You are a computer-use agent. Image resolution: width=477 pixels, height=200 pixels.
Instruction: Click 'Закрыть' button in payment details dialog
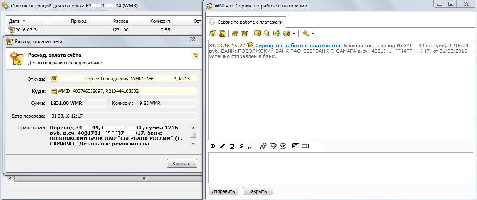coord(182,163)
